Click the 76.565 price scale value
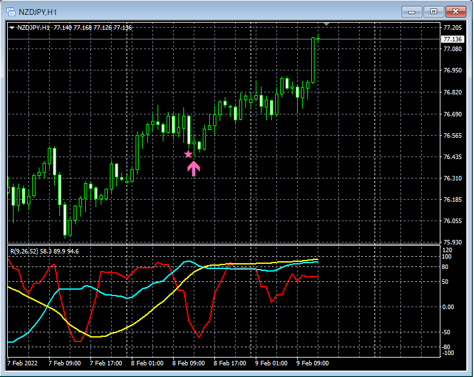 pyautogui.click(x=453, y=136)
